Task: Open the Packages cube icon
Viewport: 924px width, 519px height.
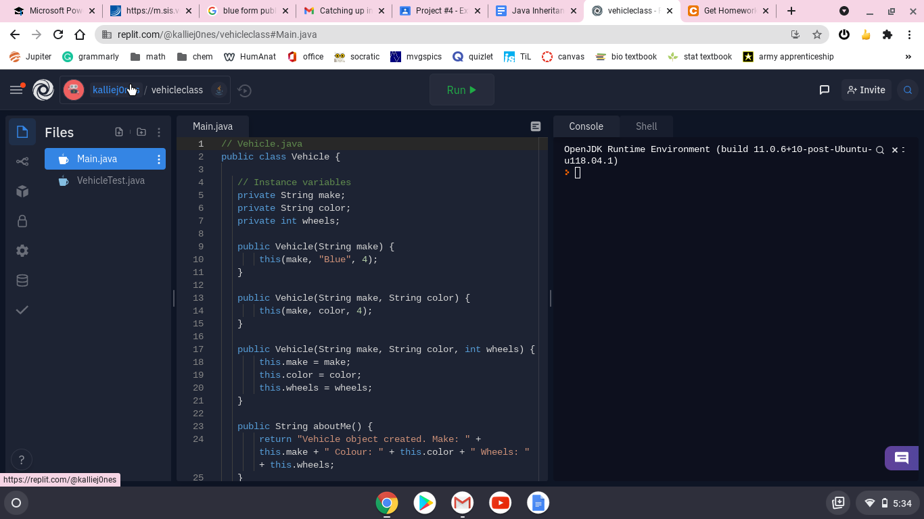Action: pyautogui.click(x=22, y=191)
